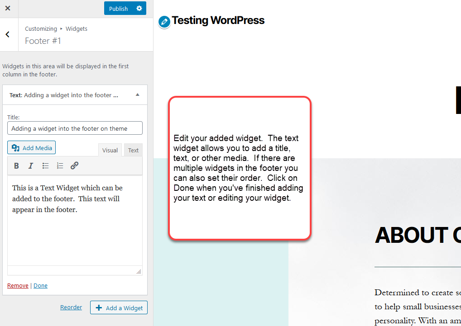
Task: Click the ABOUT heading in the preview
Action: click(418, 235)
